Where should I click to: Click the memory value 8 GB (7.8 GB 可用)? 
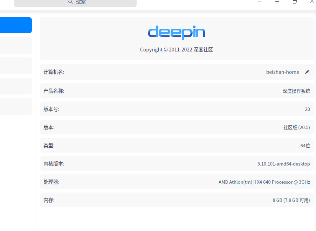(x=291, y=200)
